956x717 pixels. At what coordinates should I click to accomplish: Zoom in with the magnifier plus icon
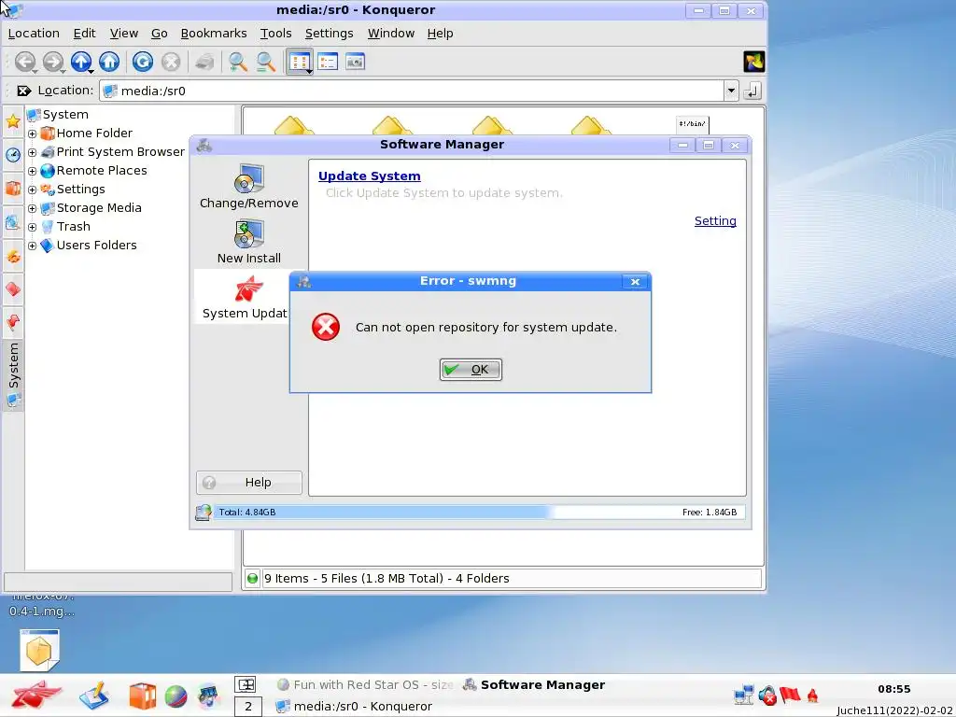click(x=237, y=62)
